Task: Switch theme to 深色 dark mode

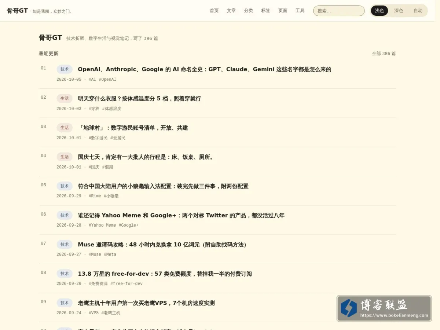Action: [x=399, y=11]
